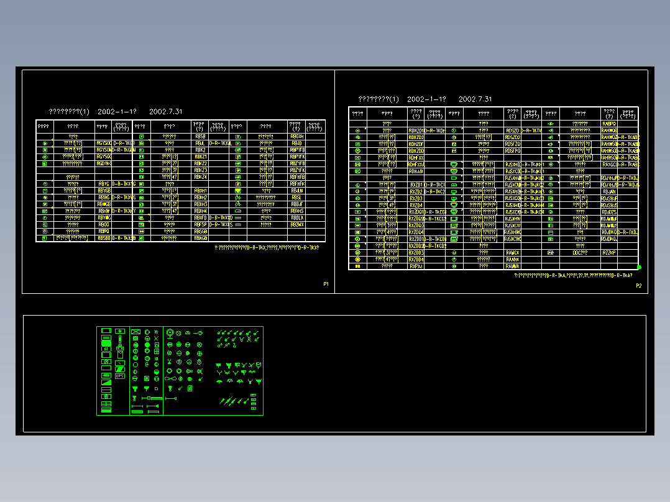Select the RXZD3 code cell
Screen dimensions: 670x502
coord(416,198)
